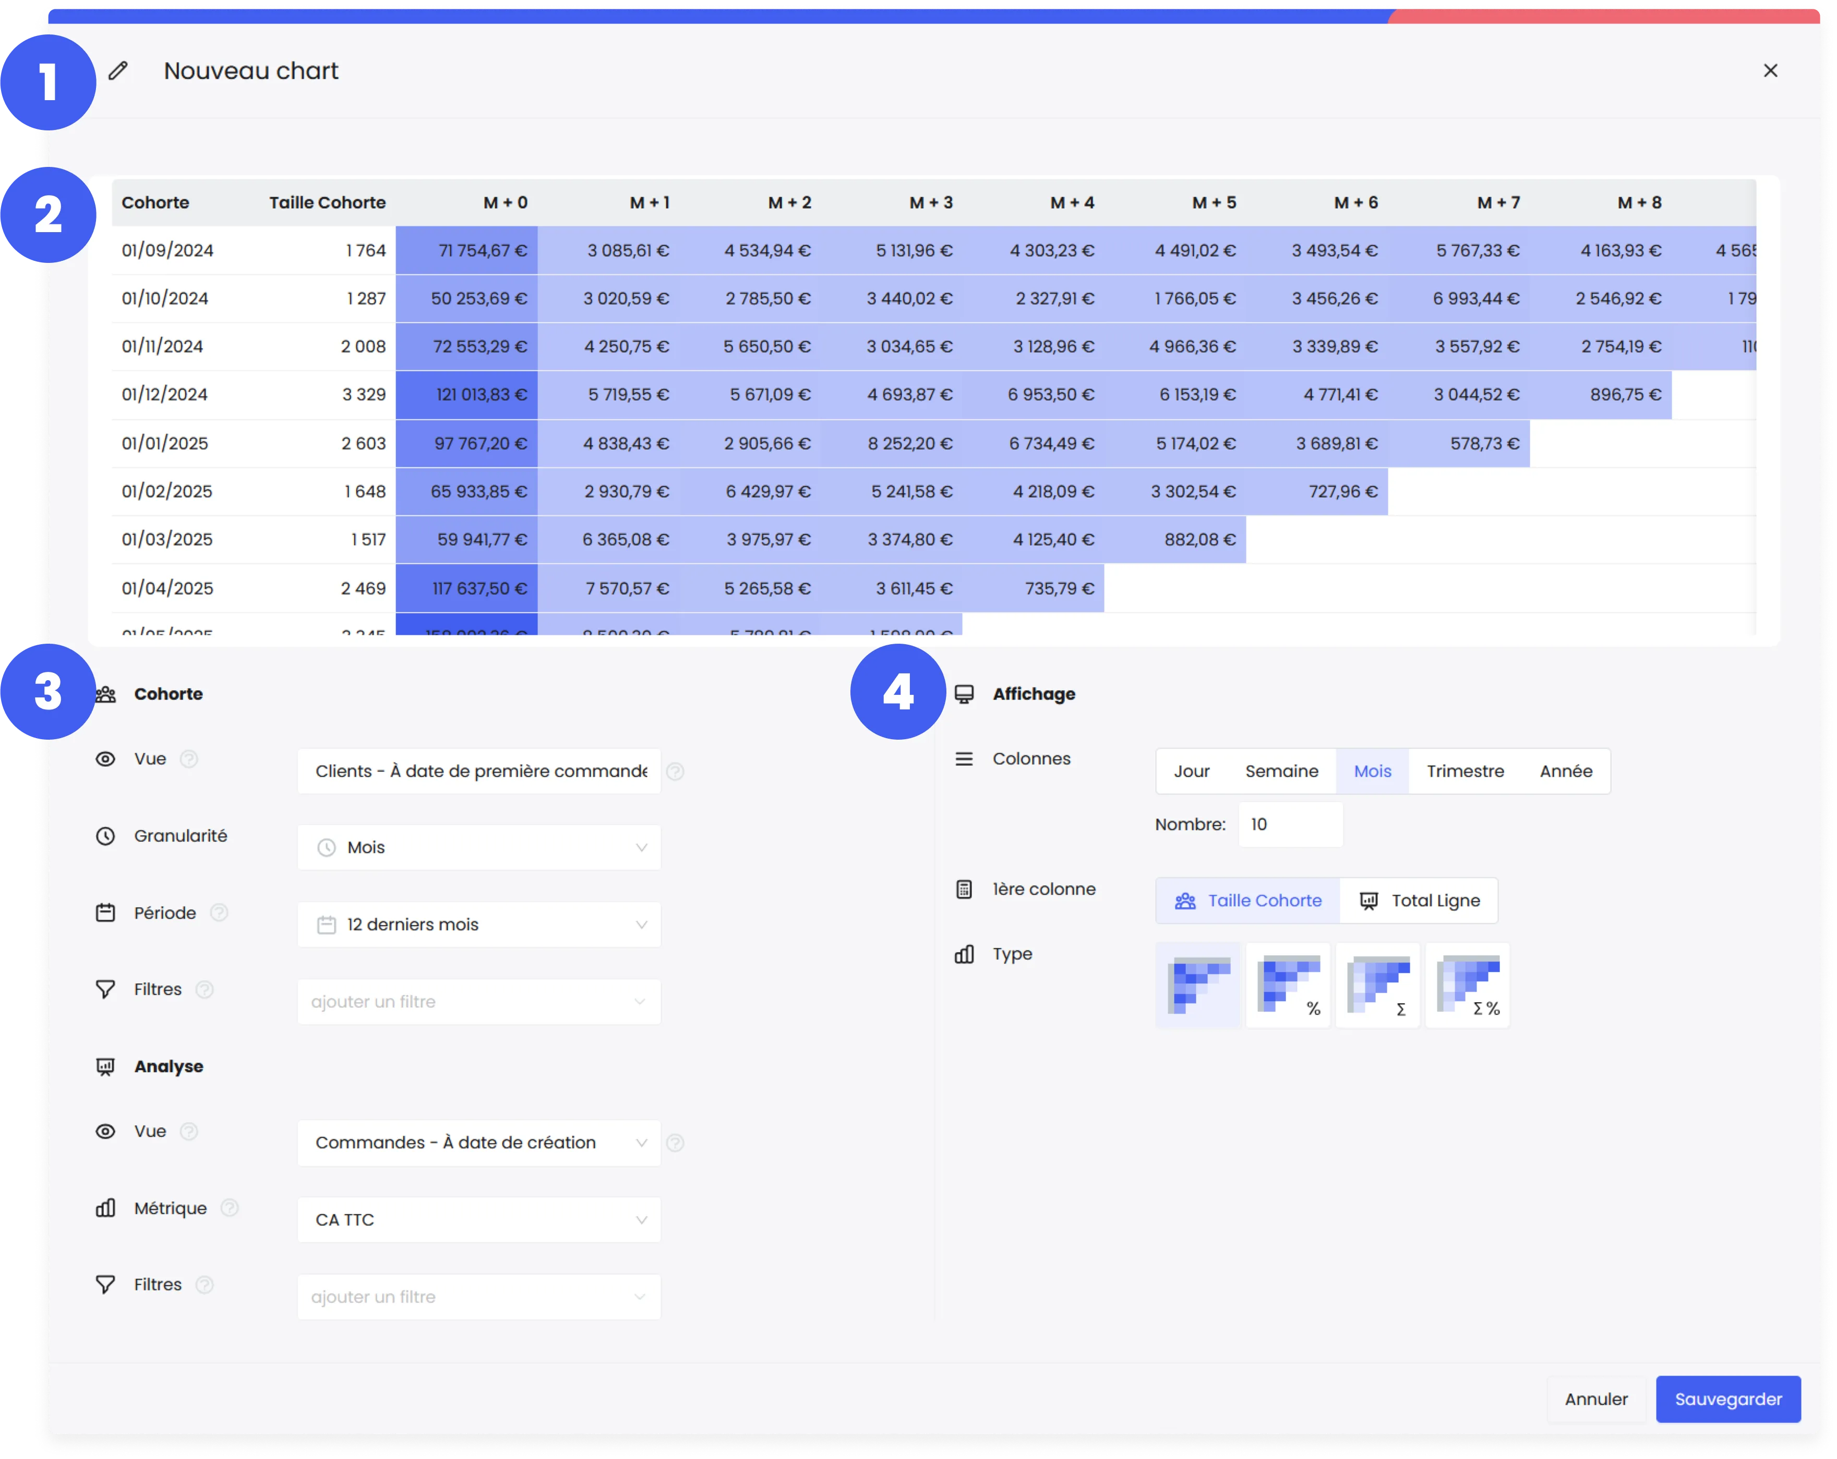Open the CA TTC metric dropdown
1837x1459 pixels.
(479, 1220)
